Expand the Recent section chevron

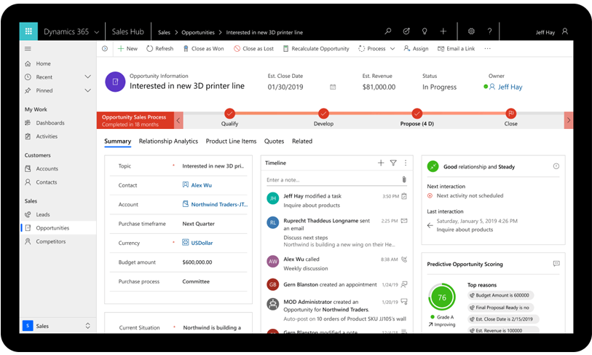click(87, 77)
